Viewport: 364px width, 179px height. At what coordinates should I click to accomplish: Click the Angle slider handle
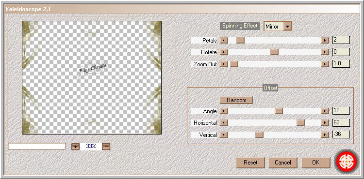pyautogui.click(x=279, y=111)
